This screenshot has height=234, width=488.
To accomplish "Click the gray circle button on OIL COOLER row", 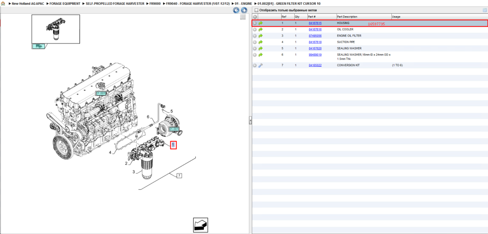I will tap(255, 30).
